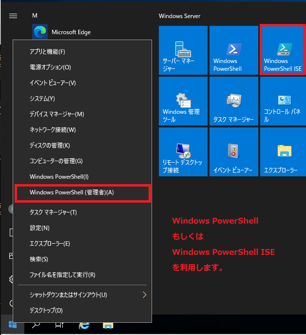Image resolution: width=306 pixels, height=335 pixels.
Task: Choose Windows PowerShell (管理者)(A)
Action: [83, 193]
